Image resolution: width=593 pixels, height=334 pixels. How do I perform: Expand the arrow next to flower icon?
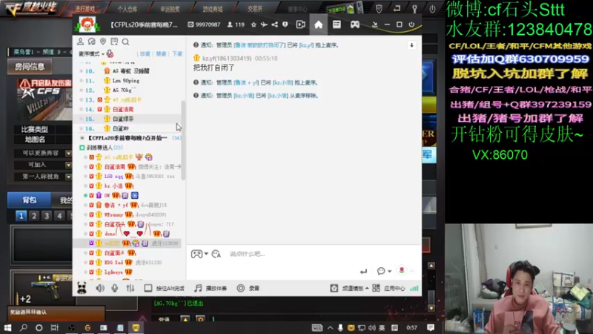pyautogui.click(x=412, y=271)
